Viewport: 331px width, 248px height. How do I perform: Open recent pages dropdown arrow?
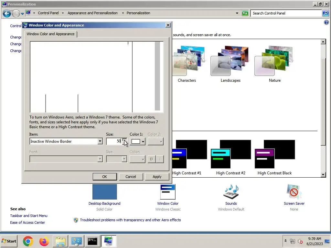tap(22, 14)
